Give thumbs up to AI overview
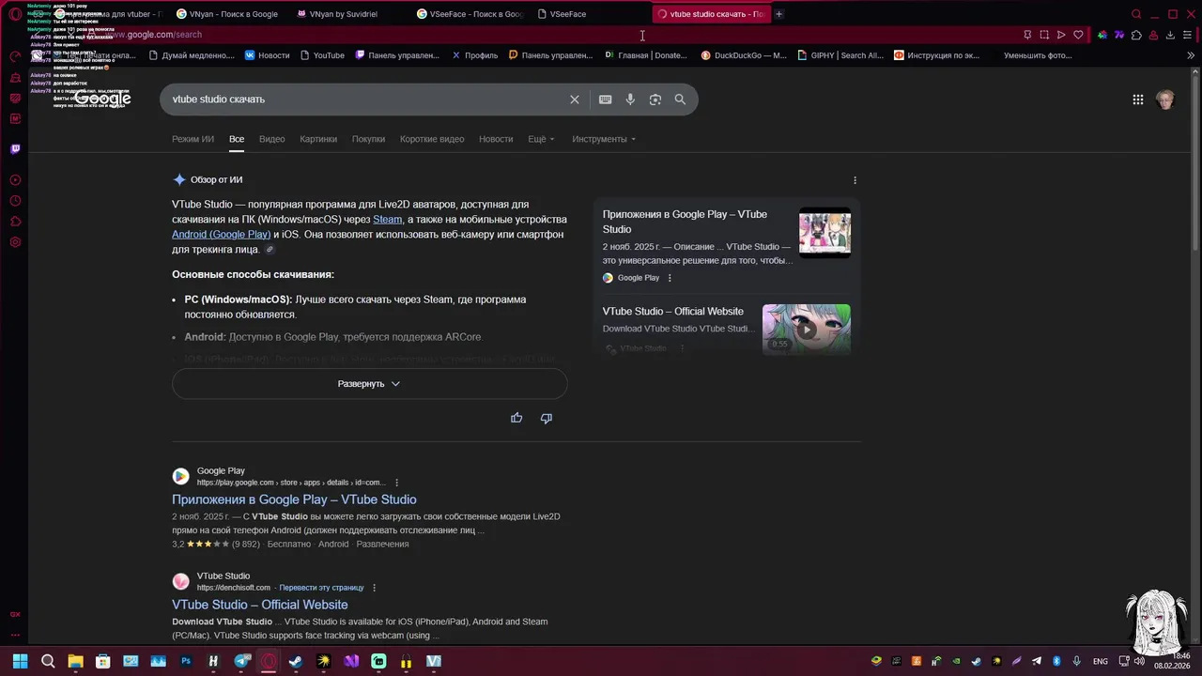Screen dimensions: 1202x676 point(516,418)
